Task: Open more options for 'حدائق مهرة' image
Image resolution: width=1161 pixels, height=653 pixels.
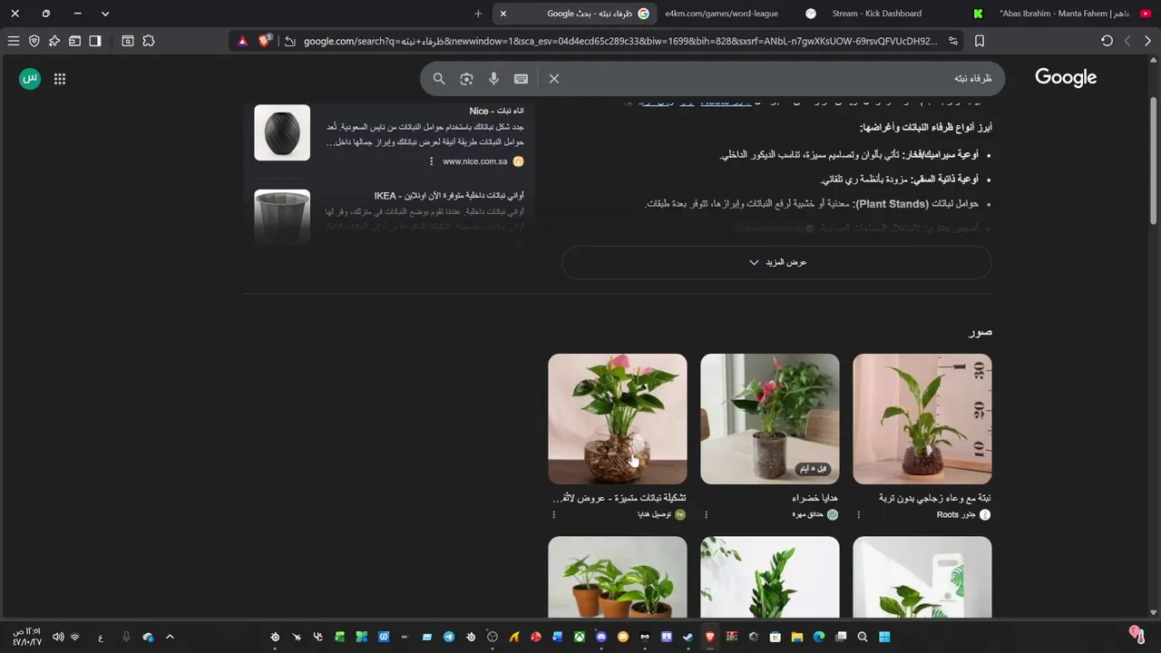Action: [x=706, y=514]
